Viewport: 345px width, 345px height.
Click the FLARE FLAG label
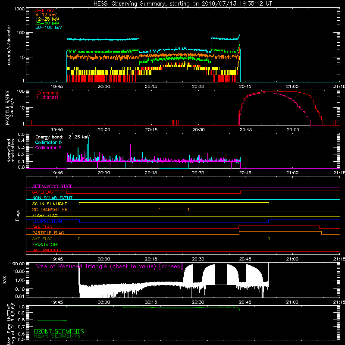point(45,215)
